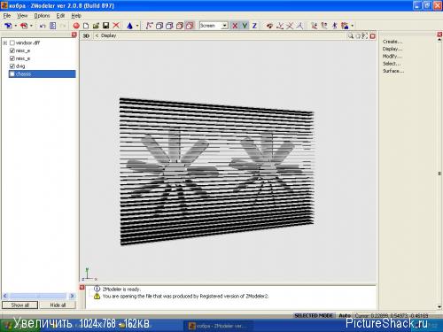Click the red sphere icon in toolbar
The height and width of the screenshot is (332, 443).
point(76,26)
